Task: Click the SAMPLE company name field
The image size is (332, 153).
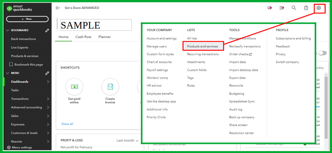Action: (96, 25)
